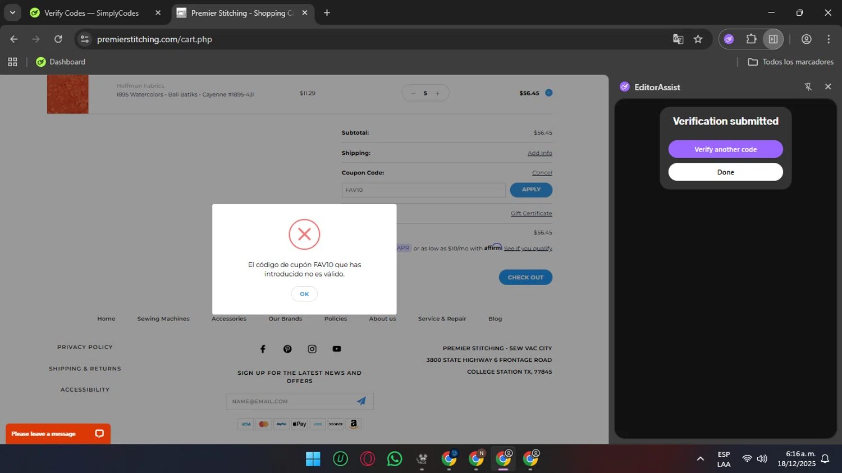Screen dimensions: 842x473
Task: Open the Opera browser taskbar icon
Action: tap(368, 459)
